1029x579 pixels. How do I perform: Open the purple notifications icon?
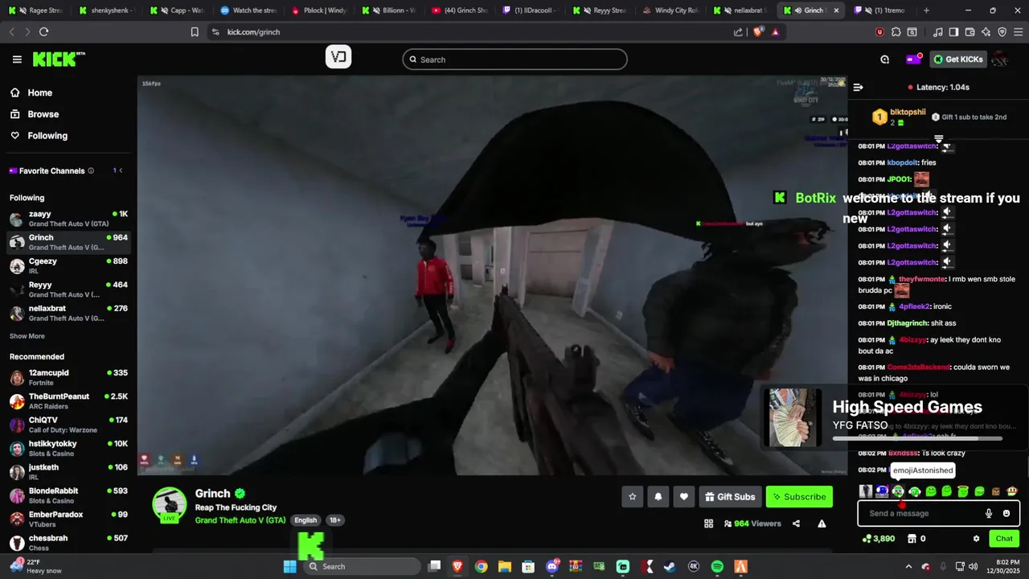click(x=913, y=60)
